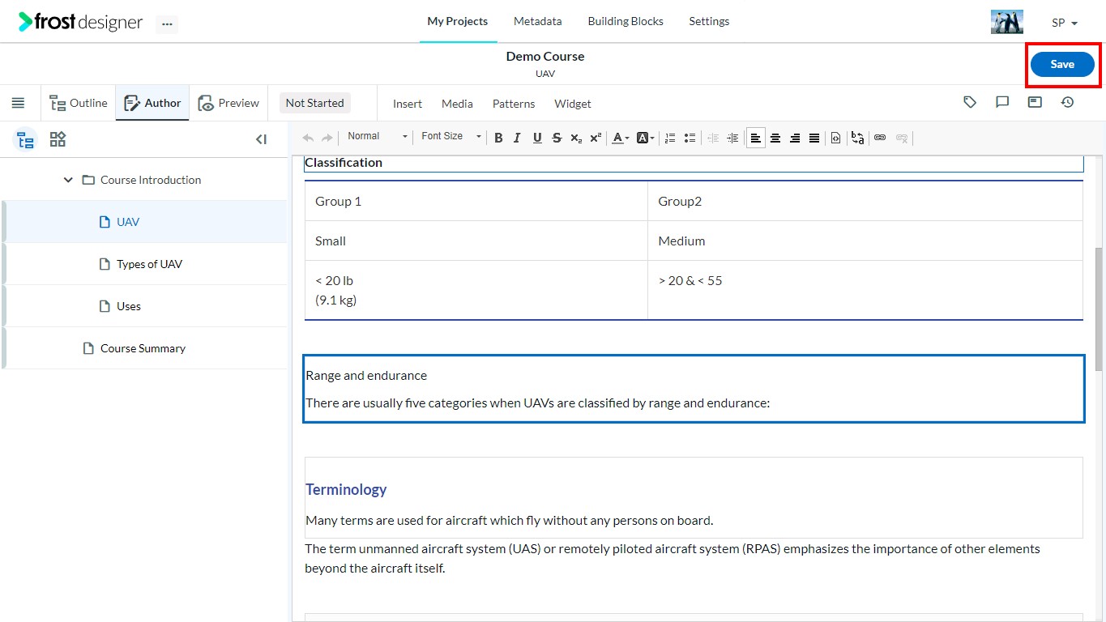
Task: Click the redo arrow
Action: pos(327,138)
